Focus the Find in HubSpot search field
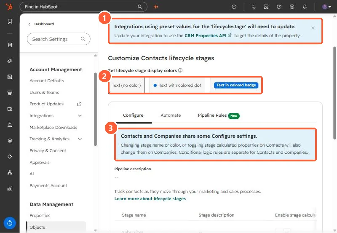This screenshot has width=337, height=233. click(83, 7)
